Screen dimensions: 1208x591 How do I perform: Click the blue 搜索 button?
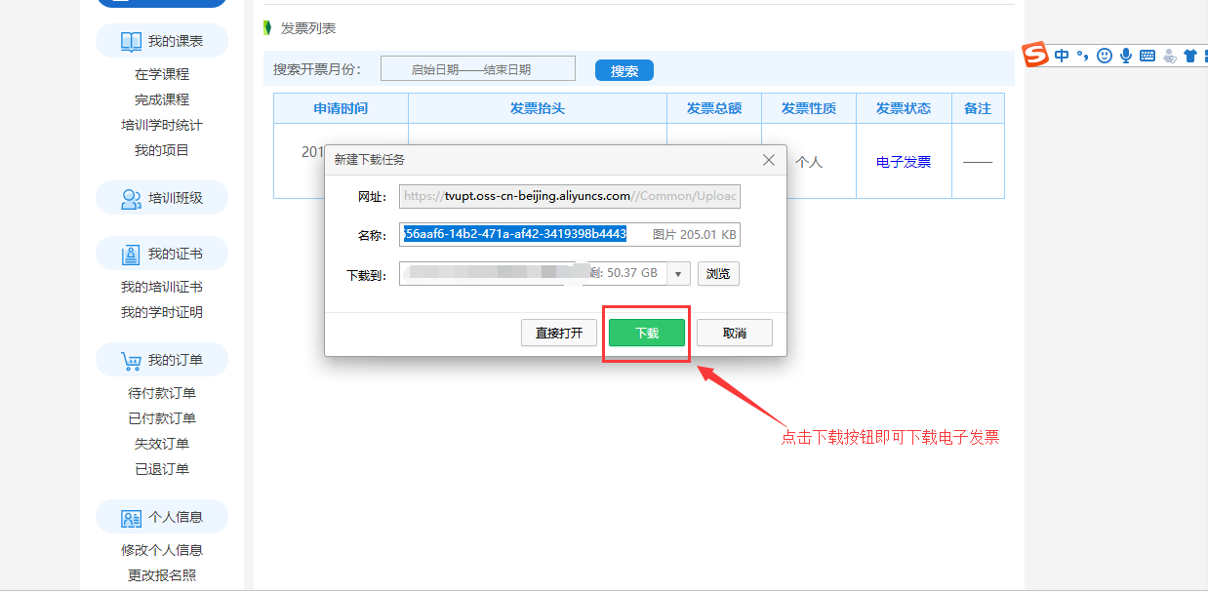pos(624,70)
